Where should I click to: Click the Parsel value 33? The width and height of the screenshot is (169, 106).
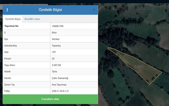pos(53,59)
